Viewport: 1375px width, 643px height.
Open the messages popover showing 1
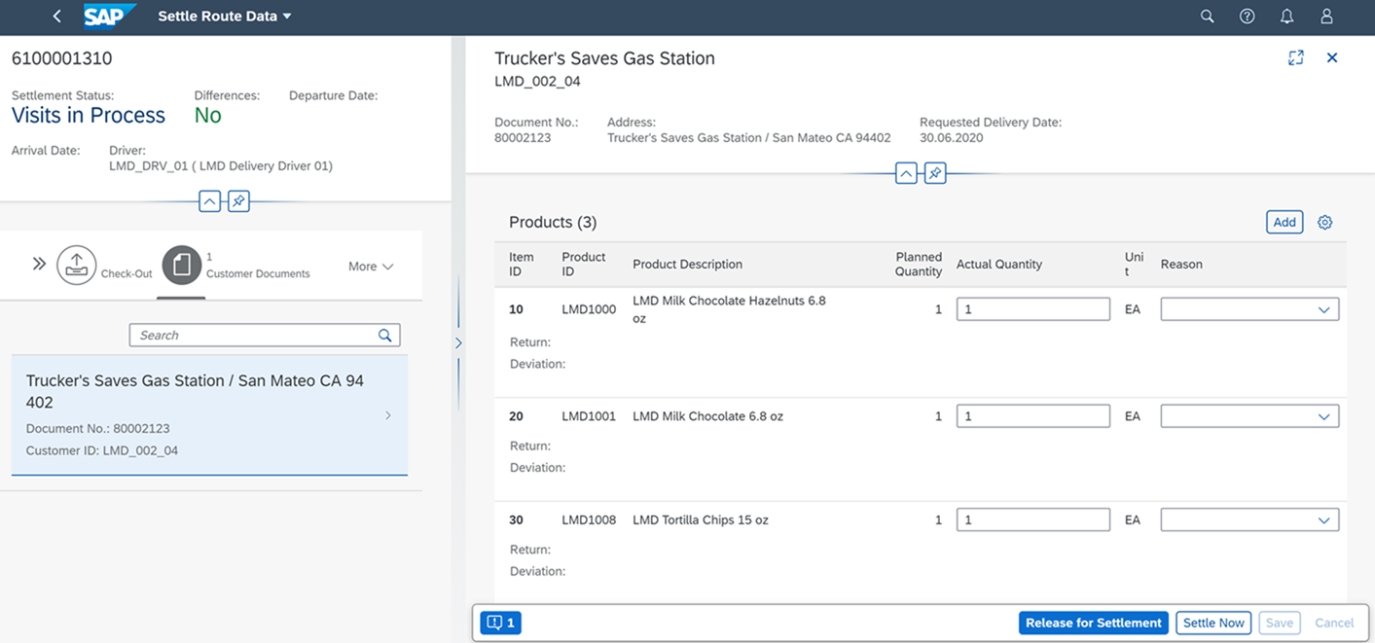tap(499, 623)
